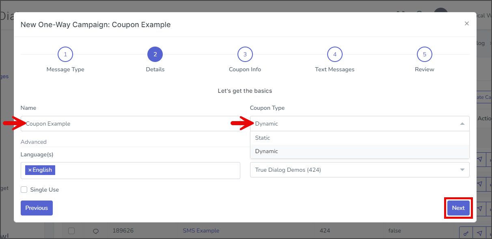Click the key icon in SMS Example row

[x=466, y=233]
